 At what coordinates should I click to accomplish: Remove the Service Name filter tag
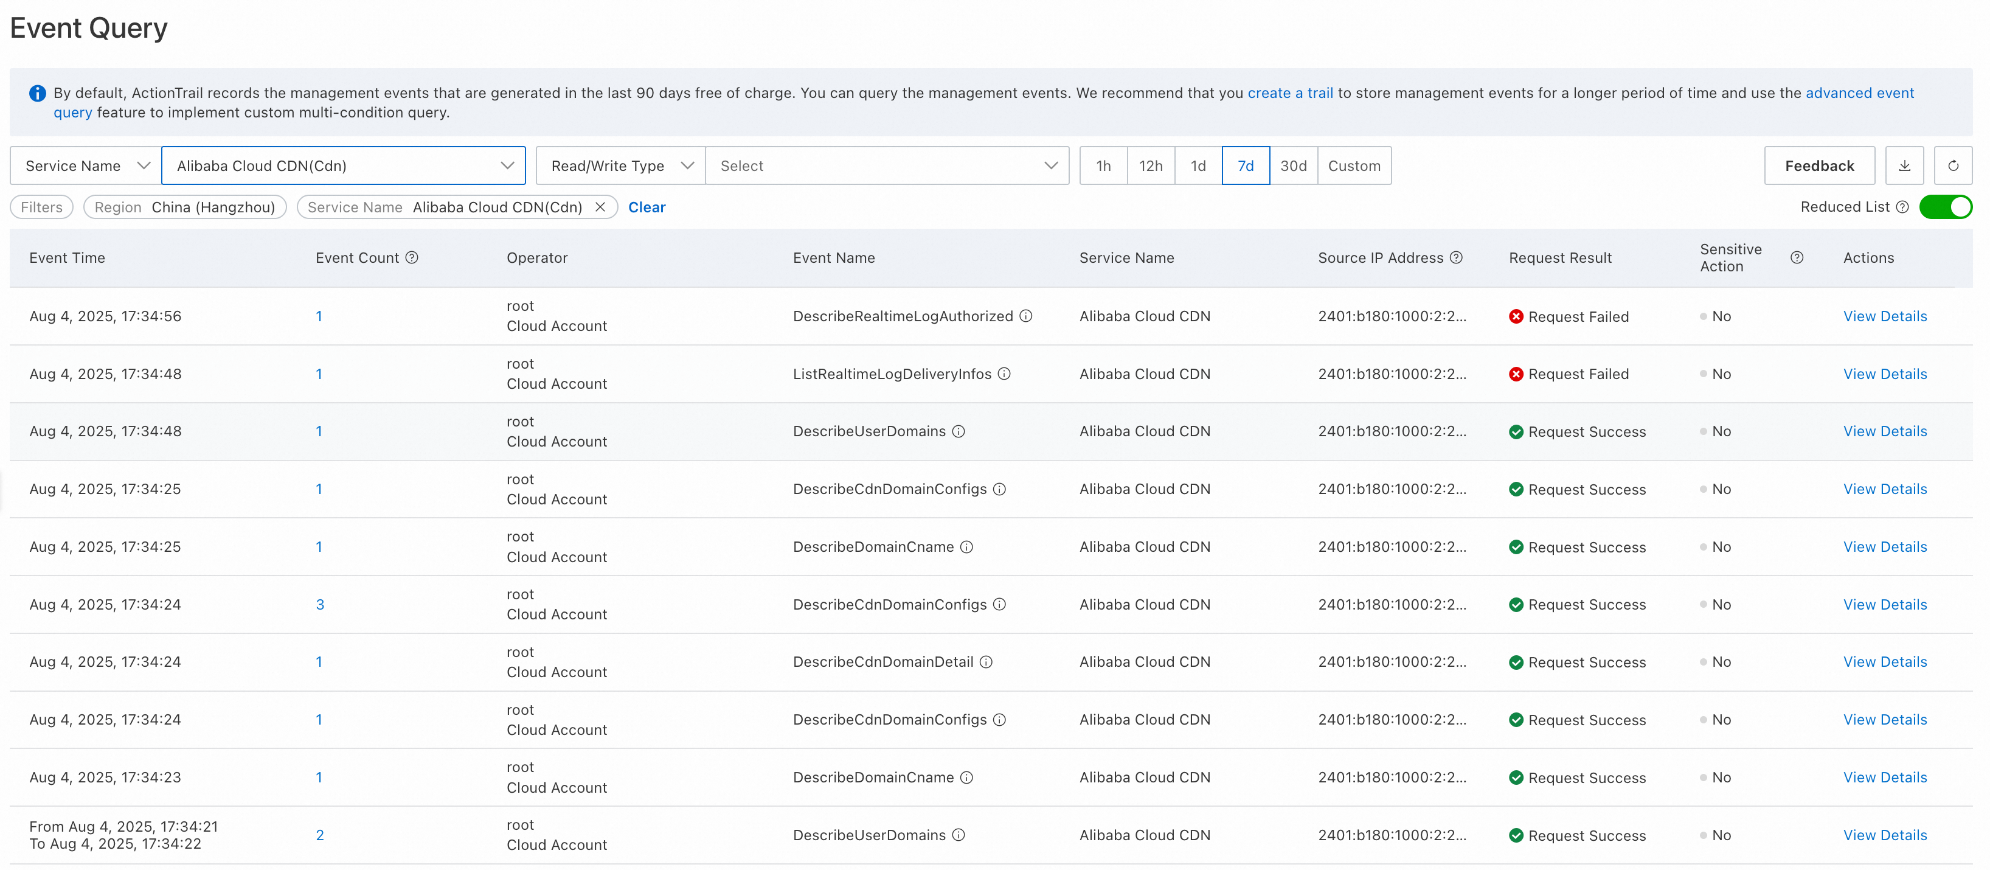click(x=600, y=207)
